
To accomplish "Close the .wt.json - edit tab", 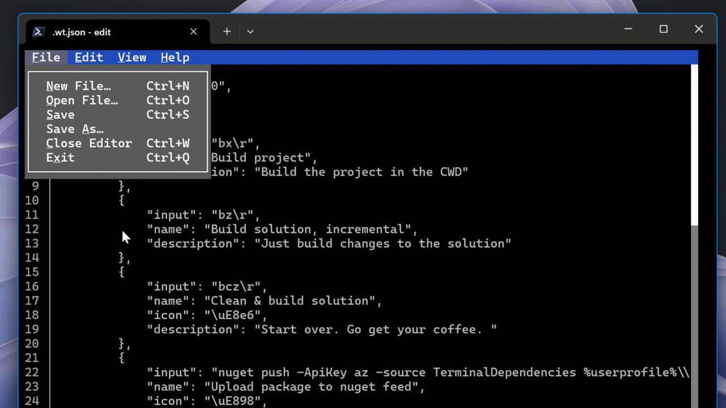I will (193, 32).
